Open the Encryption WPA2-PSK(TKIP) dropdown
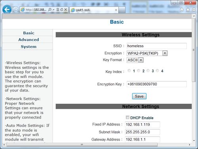The height and width of the screenshot is (149, 198). click(147, 53)
